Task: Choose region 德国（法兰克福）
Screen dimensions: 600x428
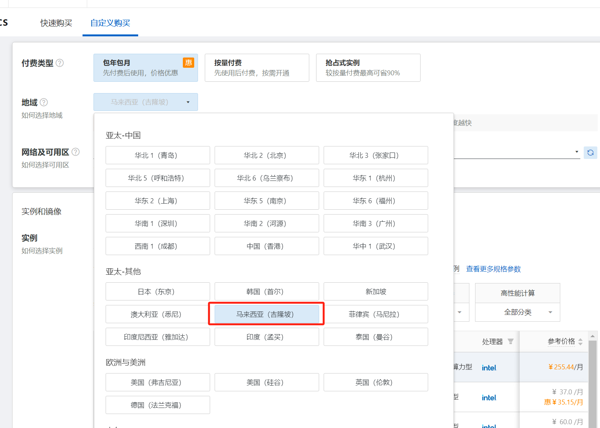Action: tap(158, 405)
